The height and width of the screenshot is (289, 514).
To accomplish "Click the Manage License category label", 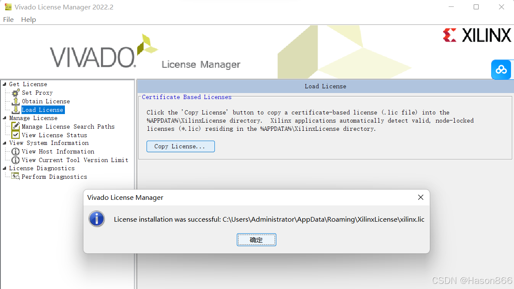I will 33,118.
